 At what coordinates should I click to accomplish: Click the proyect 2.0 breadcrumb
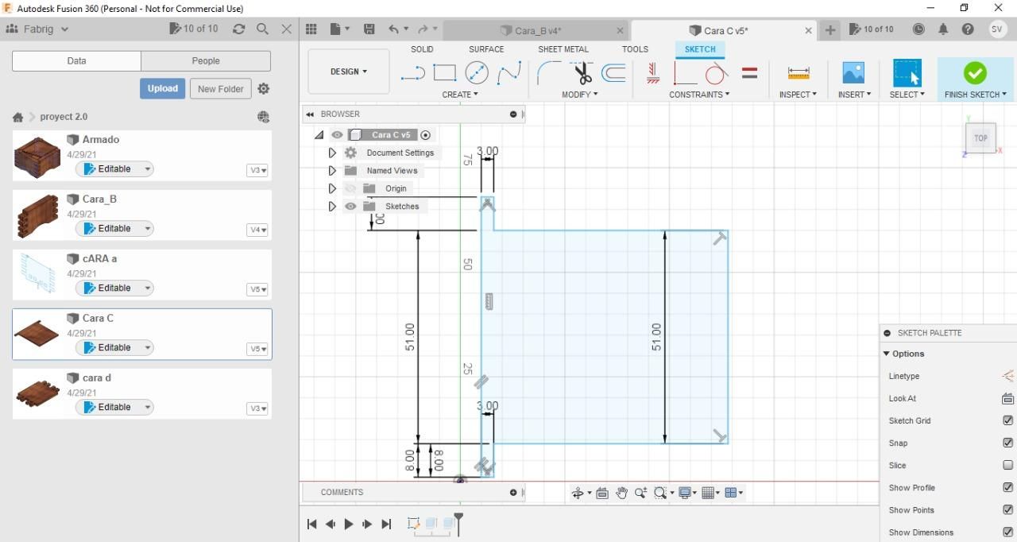click(64, 117)
